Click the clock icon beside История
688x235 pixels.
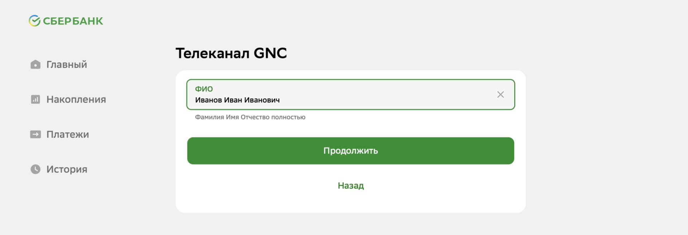tap(35, 169)
